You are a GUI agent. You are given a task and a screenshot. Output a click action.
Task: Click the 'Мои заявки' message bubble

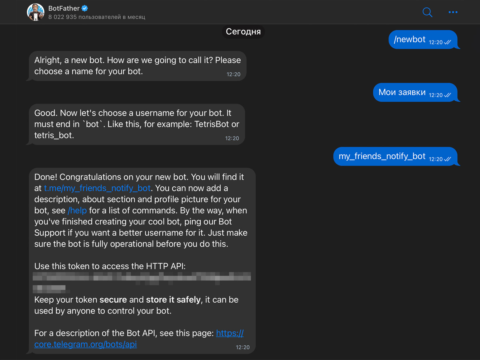click(x=402, y=92)
